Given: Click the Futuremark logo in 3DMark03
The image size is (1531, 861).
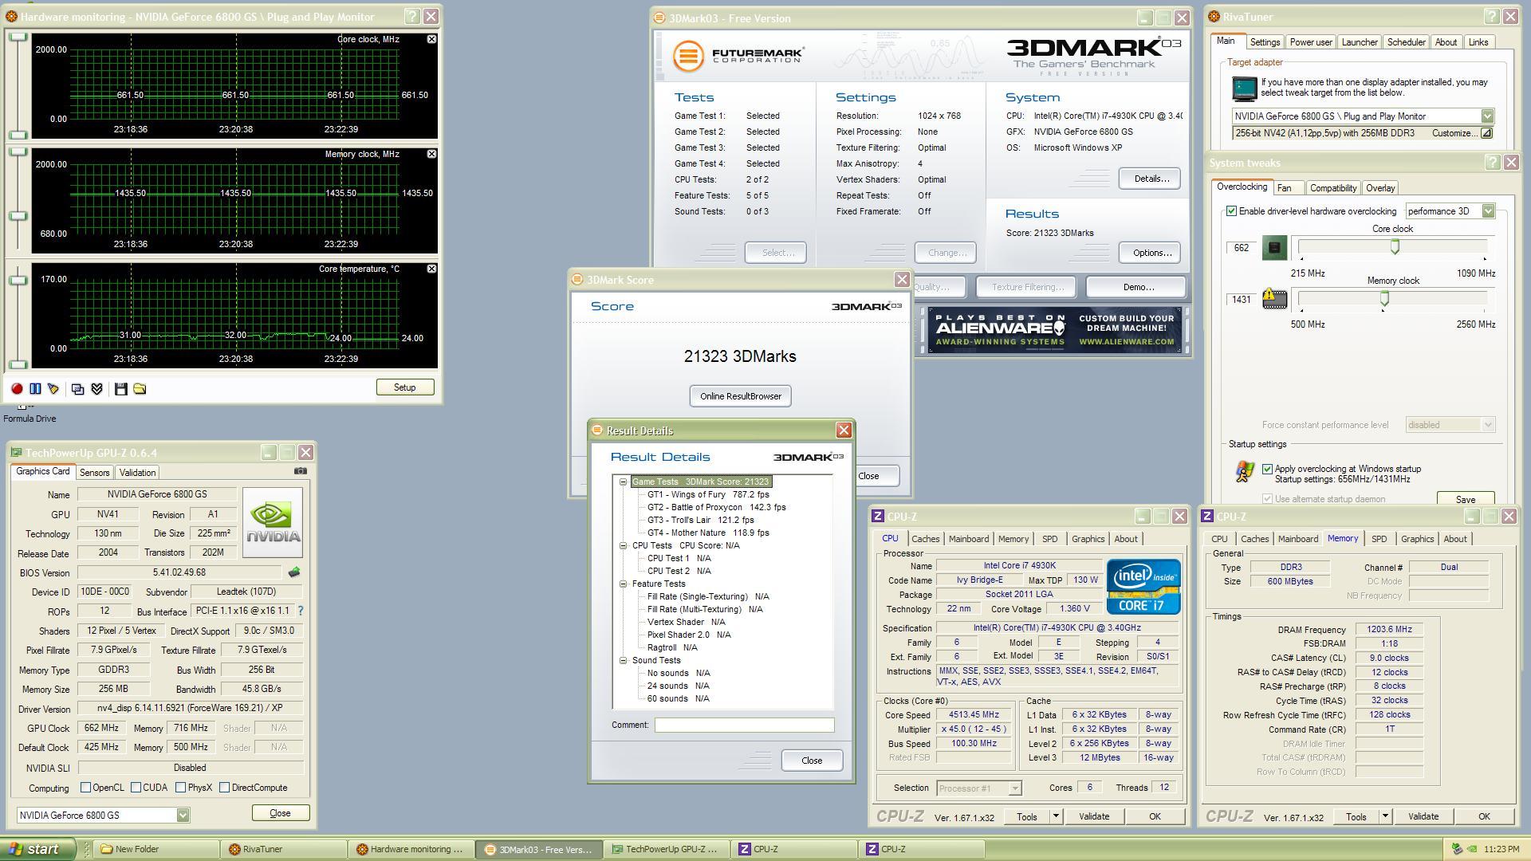Looking at the screenshot, I should (738, 56).
